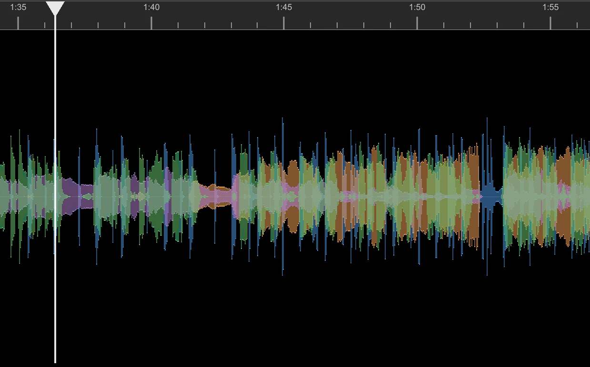
Task: Click the 1:35 mark on timeline ruler
Action: [18, 7]
